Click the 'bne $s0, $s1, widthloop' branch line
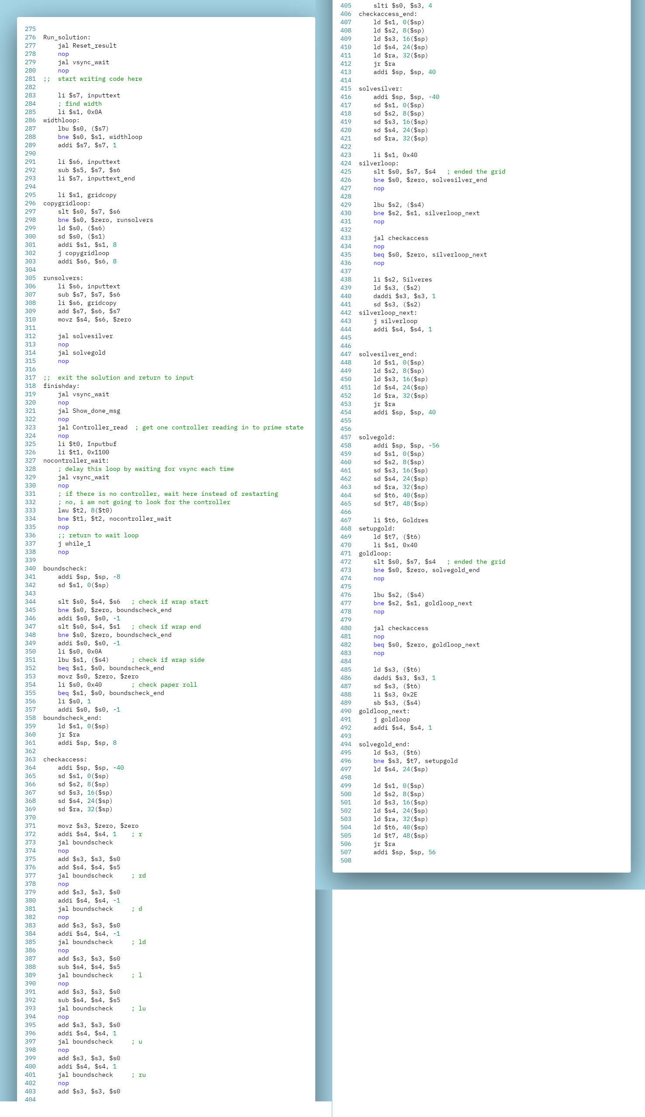 point(100,137)
